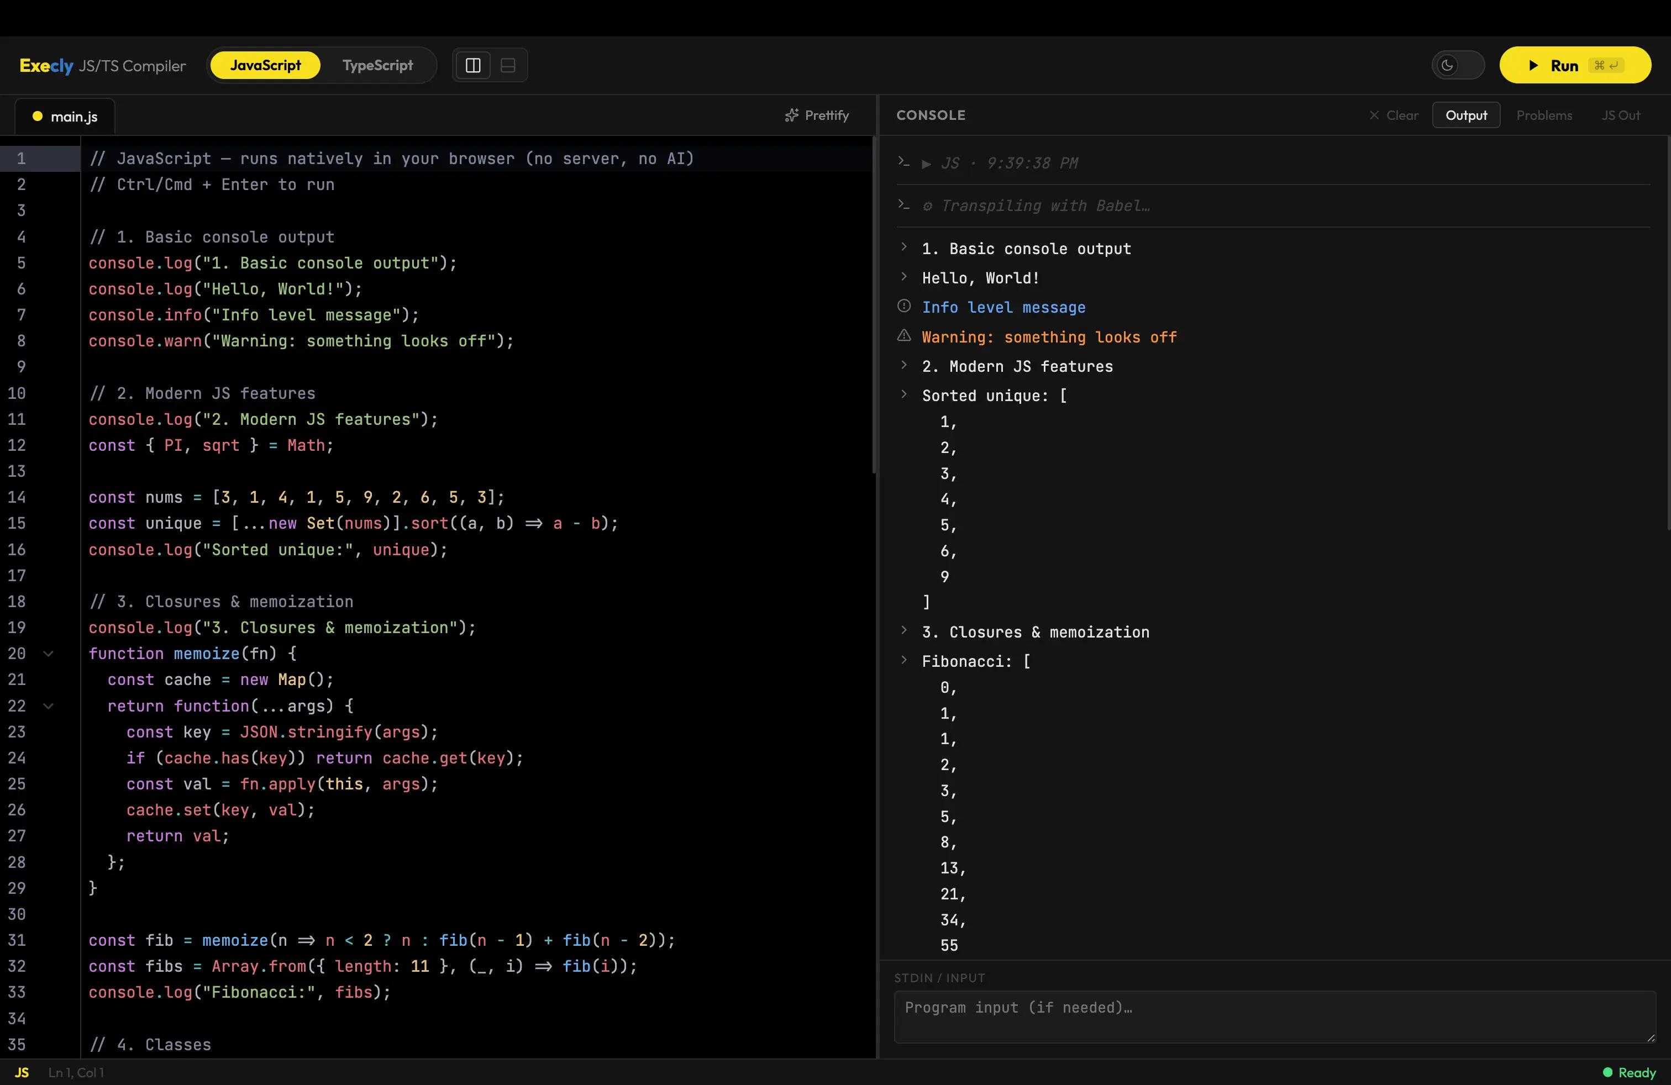Screen dimensions: 1671x1085
Task: Open the main.js file tab
Action: tap(65, 117)
